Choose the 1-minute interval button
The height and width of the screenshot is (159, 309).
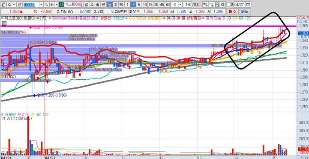click(128, 4)
